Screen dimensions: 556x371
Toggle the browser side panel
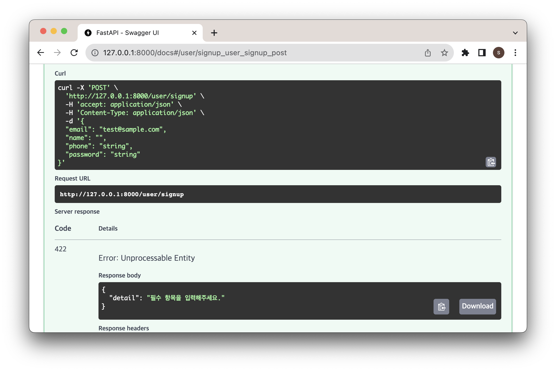482,53
